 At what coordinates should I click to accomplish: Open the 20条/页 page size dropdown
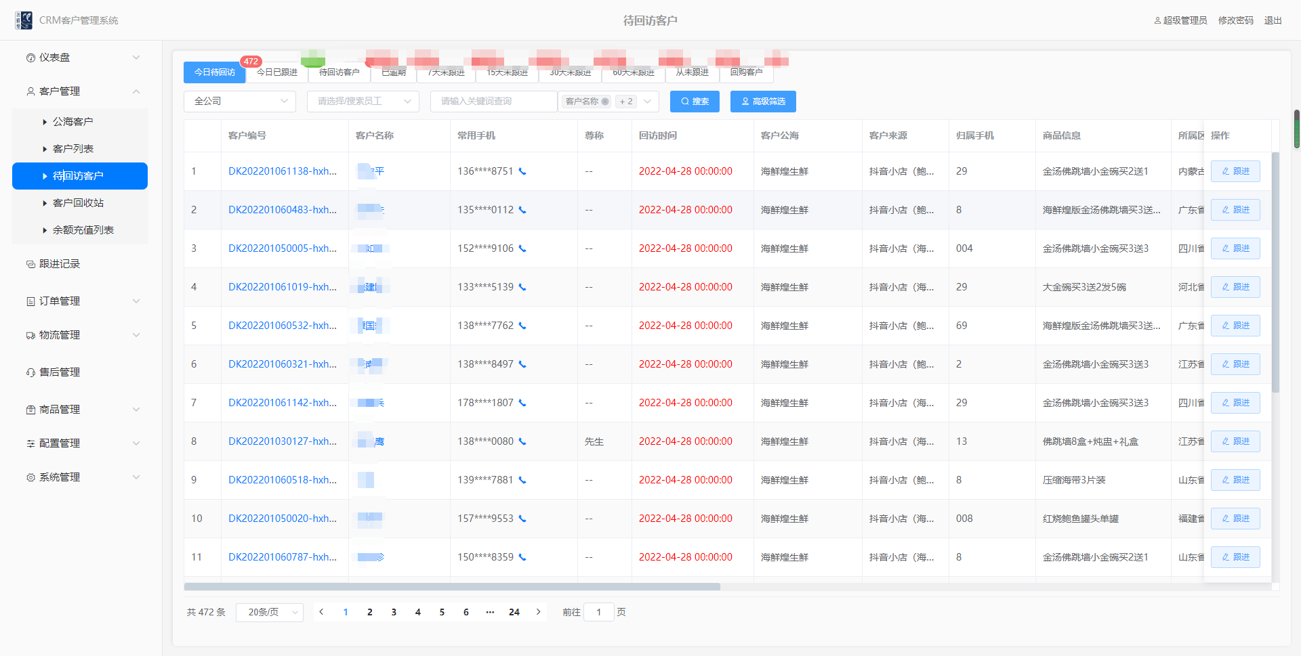(270, 612)
